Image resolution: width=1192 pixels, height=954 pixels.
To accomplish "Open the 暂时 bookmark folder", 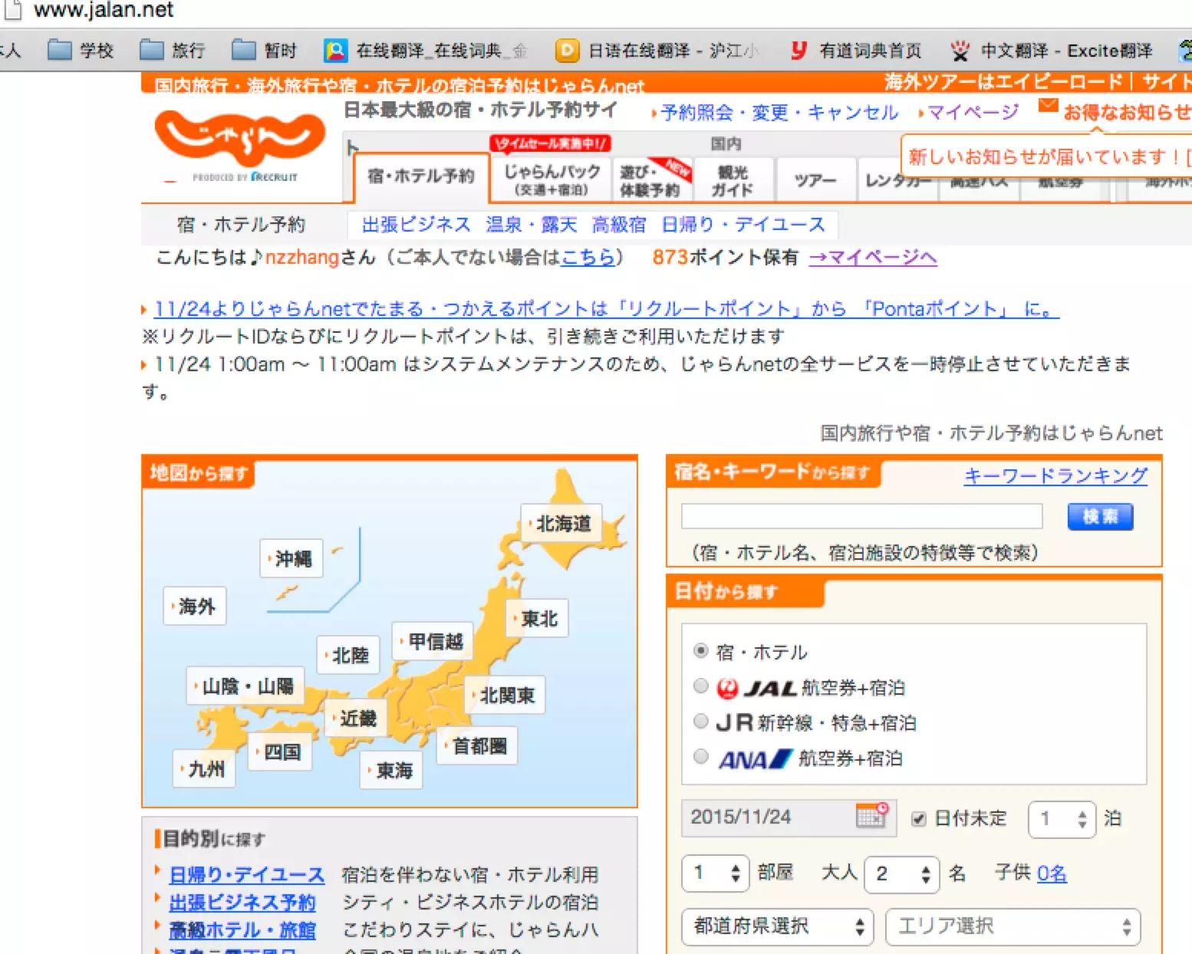I will coord(265,51).
